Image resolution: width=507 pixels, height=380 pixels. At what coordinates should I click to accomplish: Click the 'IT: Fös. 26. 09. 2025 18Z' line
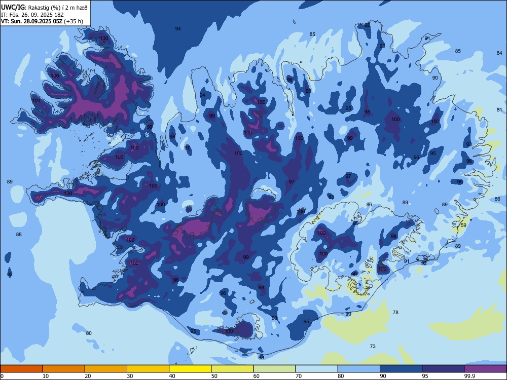tap(32, 15)
